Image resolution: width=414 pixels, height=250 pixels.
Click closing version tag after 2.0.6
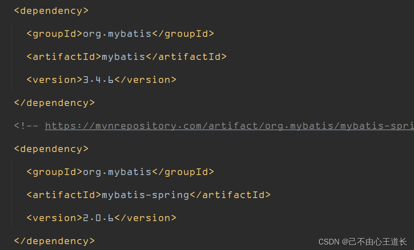[x=146, y=218]
